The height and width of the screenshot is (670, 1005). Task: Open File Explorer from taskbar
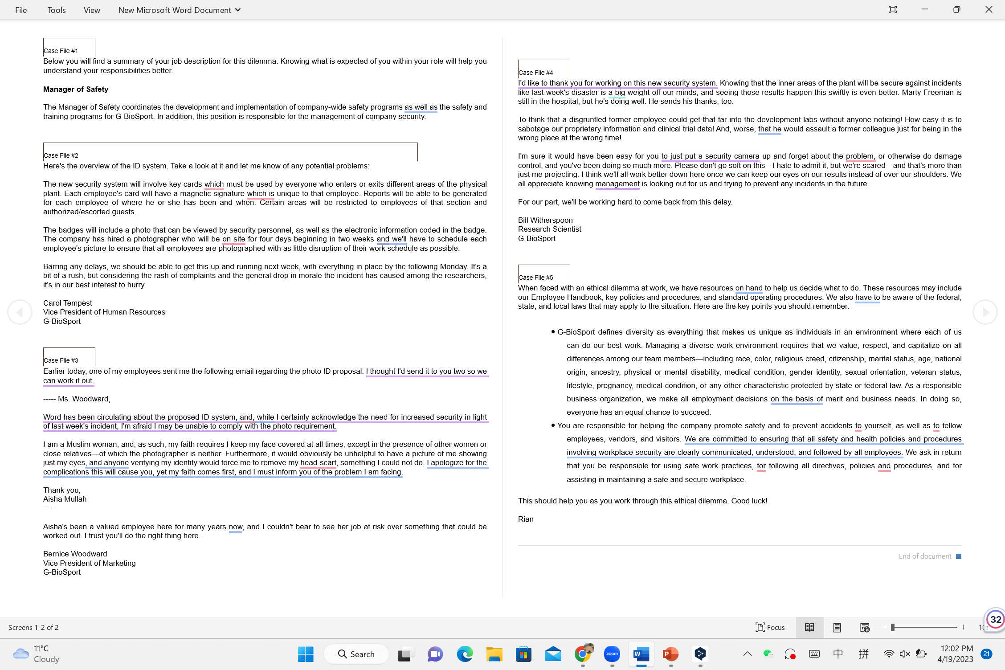(x=494, y=654)
